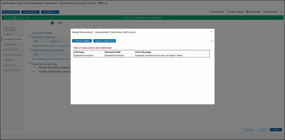
Task: Open the dialog's three-dot more options menu
Action: [211, 41]
